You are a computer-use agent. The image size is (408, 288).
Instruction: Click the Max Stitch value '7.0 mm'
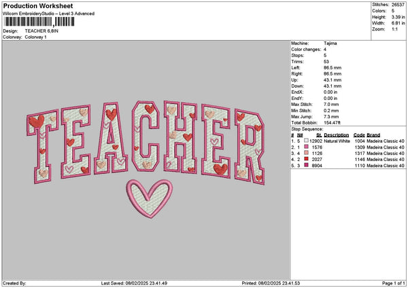331,105
